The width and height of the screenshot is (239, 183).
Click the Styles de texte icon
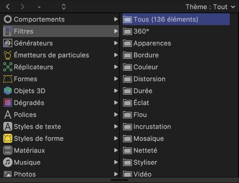point(8,126)
